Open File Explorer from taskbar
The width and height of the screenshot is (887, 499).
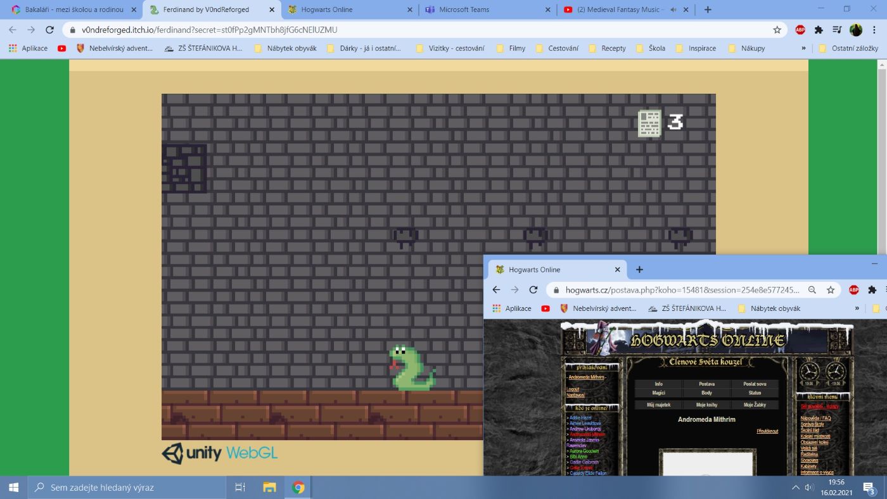(269, 488)
